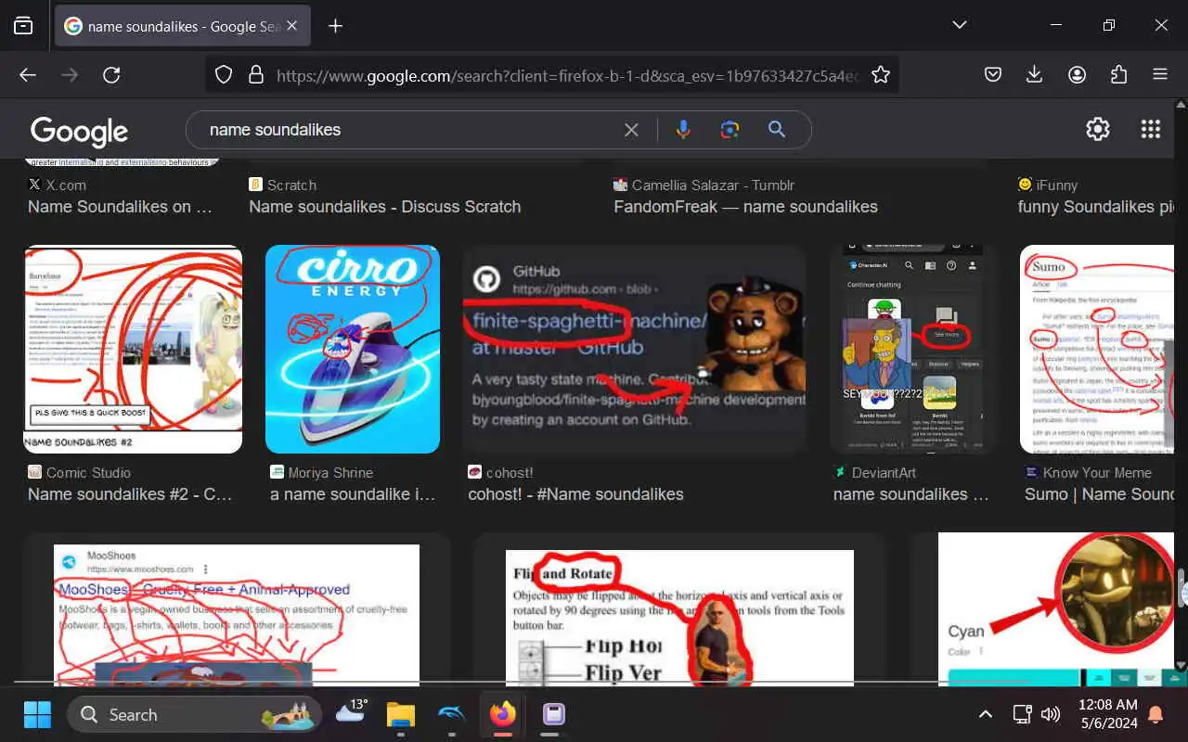Open DeviantArt name soundalikes link
Image resolution: width=1188 pixels, height=742 pixels.
(x=911, y=494)
